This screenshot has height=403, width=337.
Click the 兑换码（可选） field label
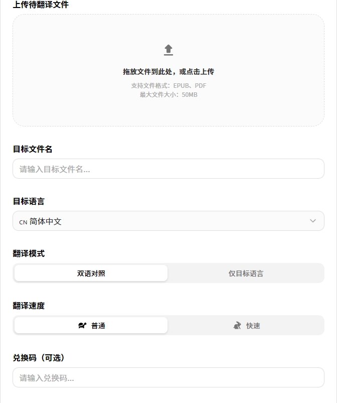click(39, 358)
